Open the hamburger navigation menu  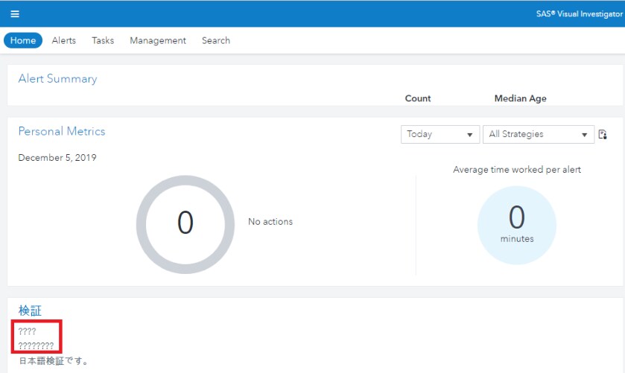15,13
